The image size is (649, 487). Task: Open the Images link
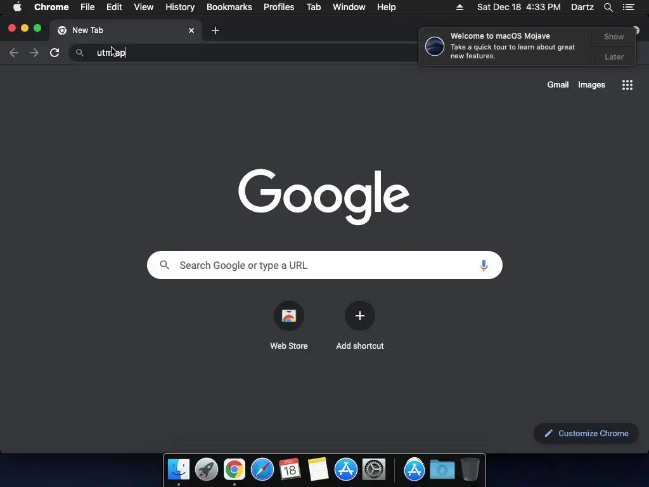pyautogui.click(x=591, y=84)
